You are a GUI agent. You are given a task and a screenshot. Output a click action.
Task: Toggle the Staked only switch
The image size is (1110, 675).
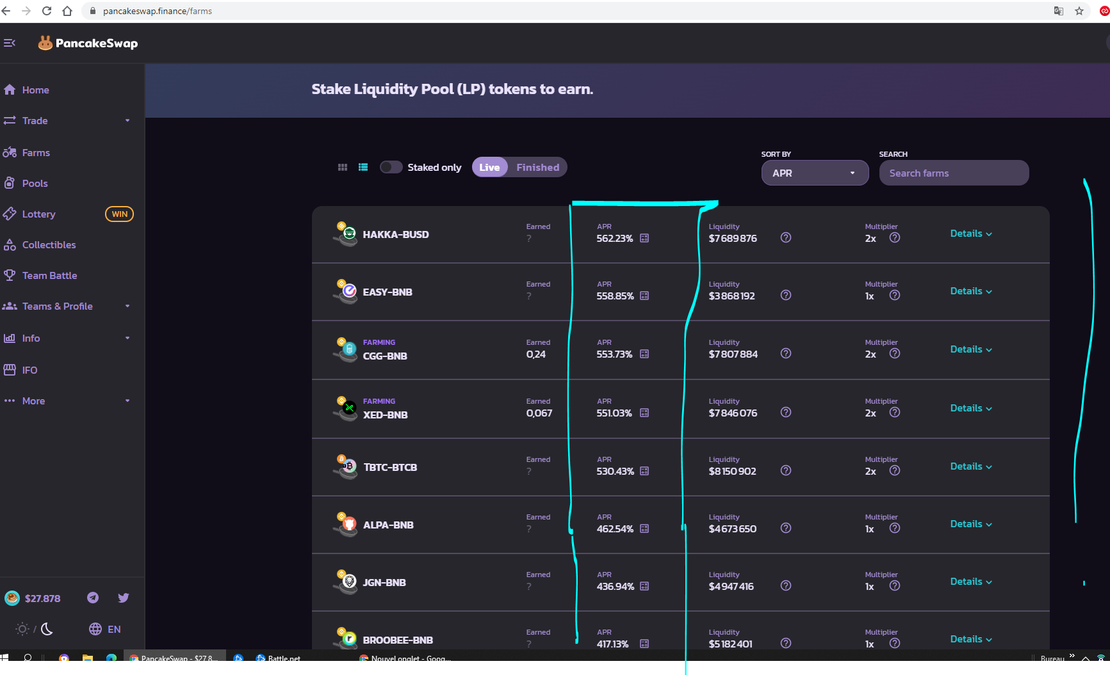click(x=391, y=167)
